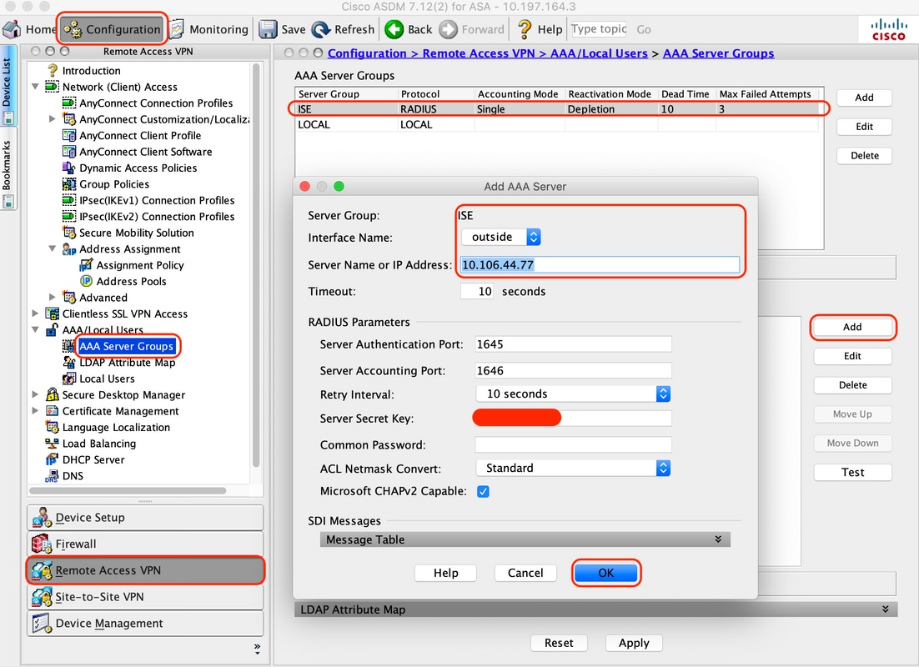Expand the Advanced tree node
This screenshot has height=667, width=919.
point(53,298)
